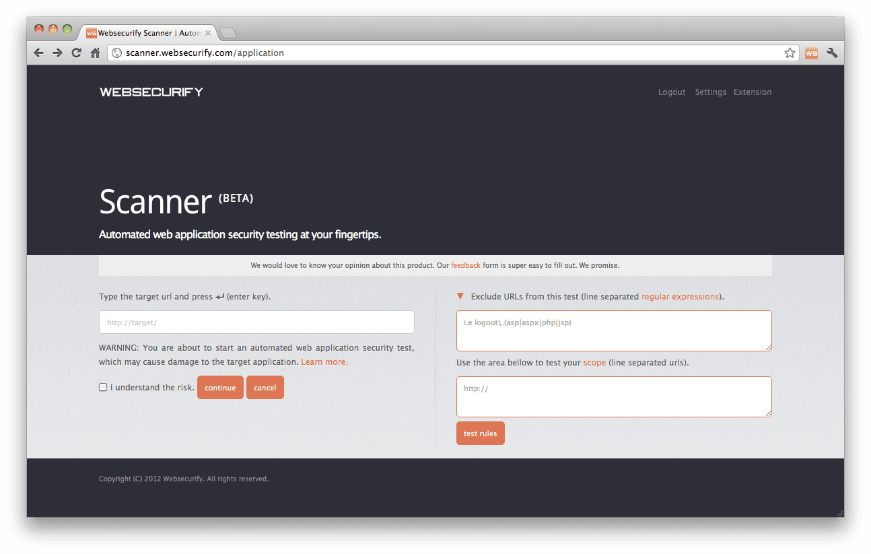Open the Websecurify extension icon in the toolbar
Image resolution: width=871 pixels, height=554 pixels.
811,53
